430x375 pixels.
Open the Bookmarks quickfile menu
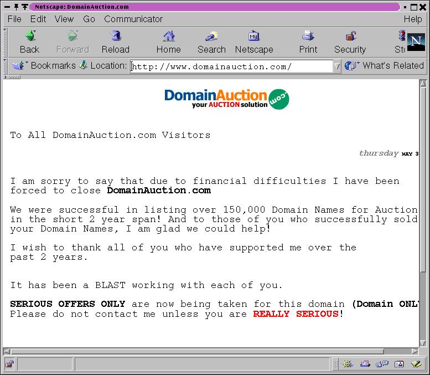(x=44, y=65)
